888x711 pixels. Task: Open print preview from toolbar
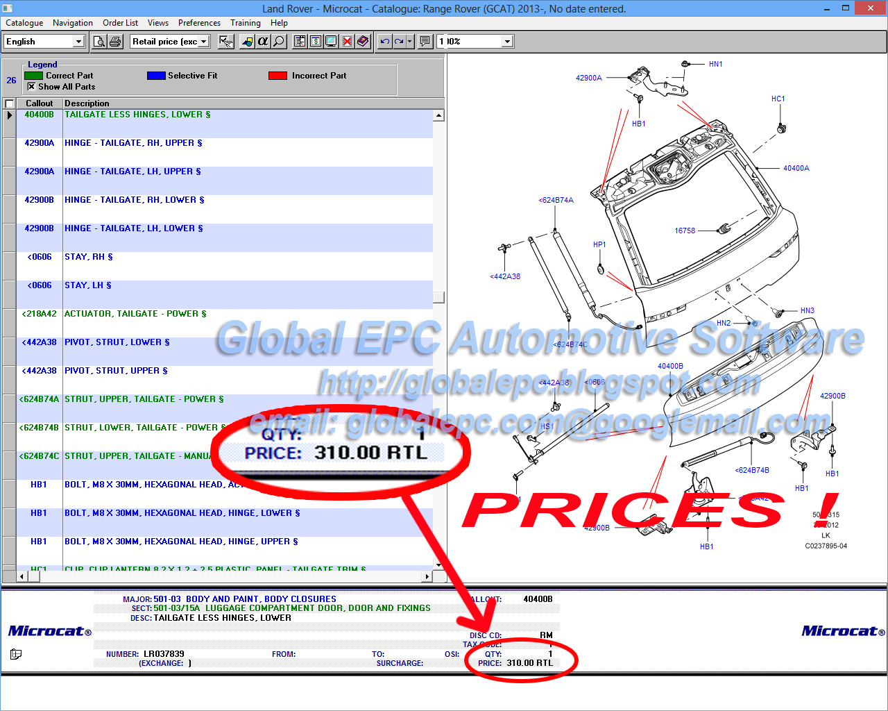(x=100, y=42)
